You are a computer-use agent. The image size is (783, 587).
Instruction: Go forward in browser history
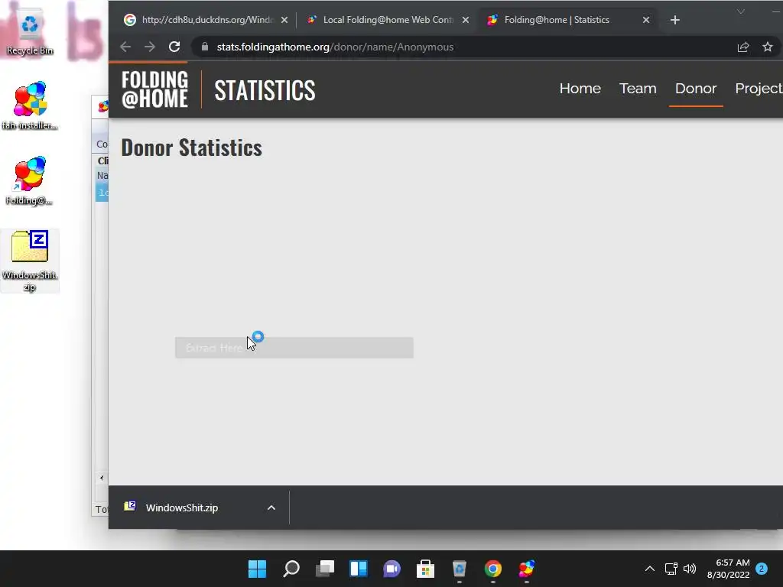pyautogui.click(x=150, y=47)
